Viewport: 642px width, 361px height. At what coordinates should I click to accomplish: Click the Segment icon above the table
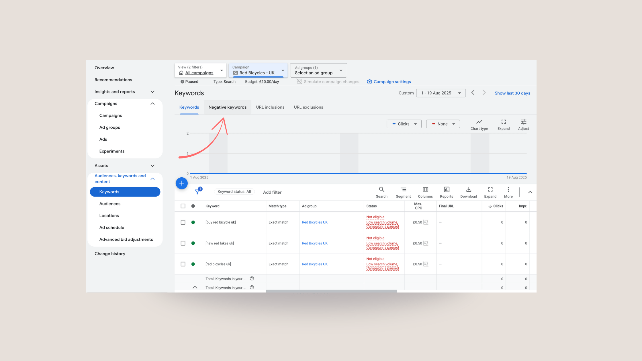point(403,192)
